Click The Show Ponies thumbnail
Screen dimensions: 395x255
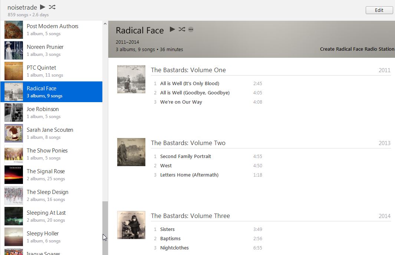14,154
